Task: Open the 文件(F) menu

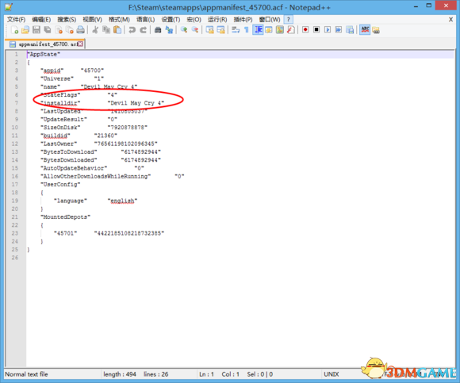Action: [16, 20]
